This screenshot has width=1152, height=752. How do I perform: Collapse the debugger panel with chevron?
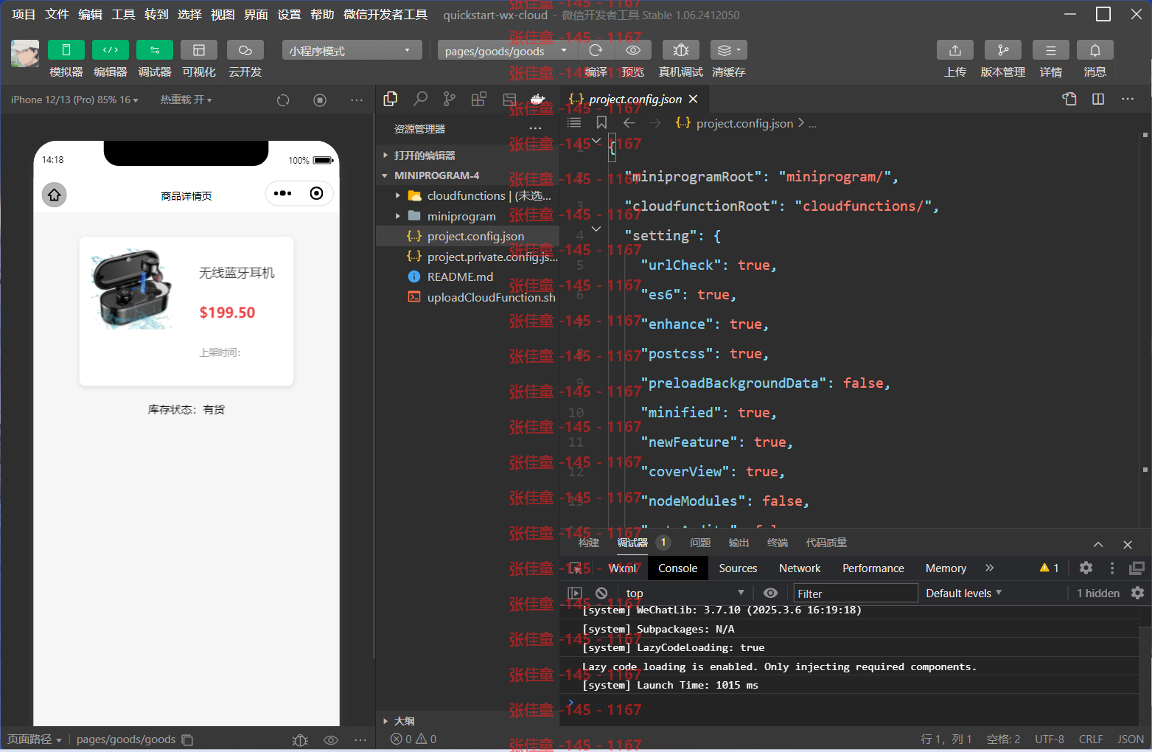(x=1098, y=544)
